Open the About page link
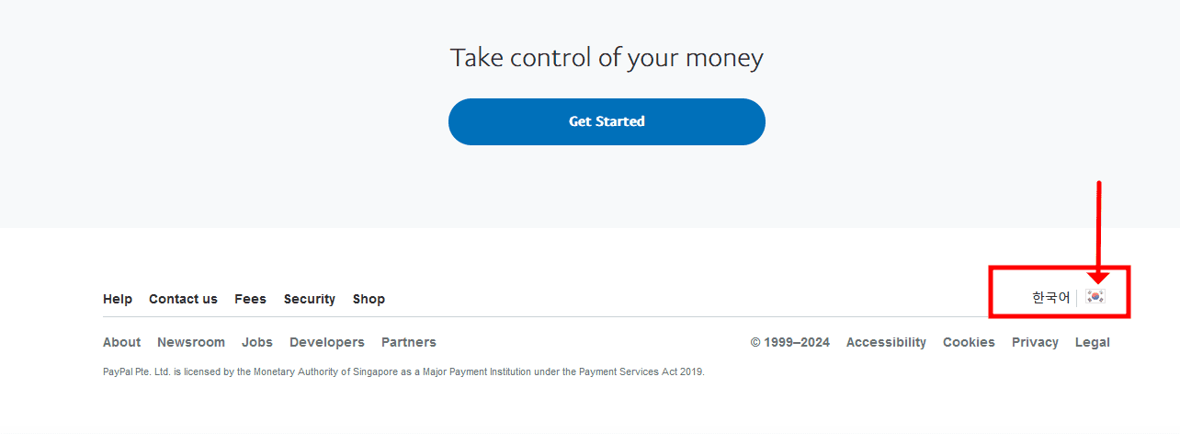 (x=121, y=342)
